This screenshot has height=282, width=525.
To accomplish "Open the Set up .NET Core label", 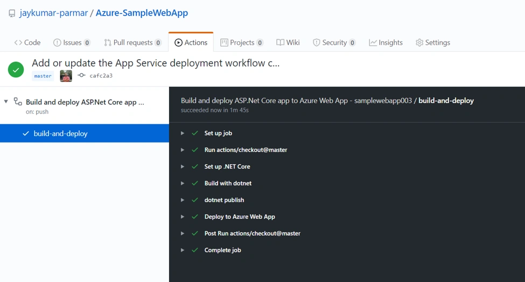I will 227,167.
